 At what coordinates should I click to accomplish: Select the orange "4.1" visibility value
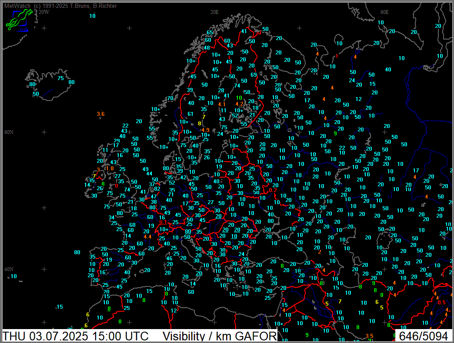click(222, 104)
